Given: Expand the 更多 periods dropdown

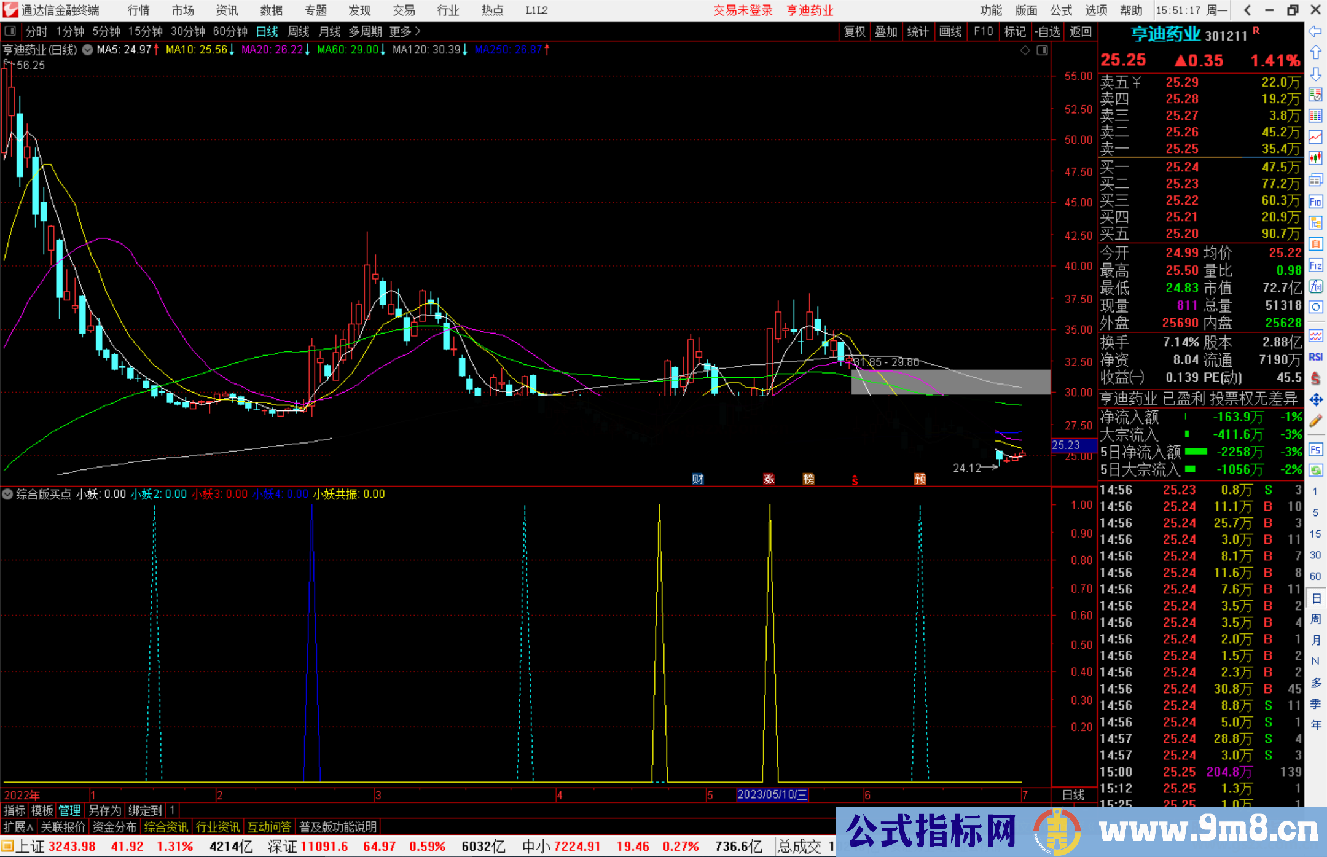Looking at the screenshot, I should [405, 31].
